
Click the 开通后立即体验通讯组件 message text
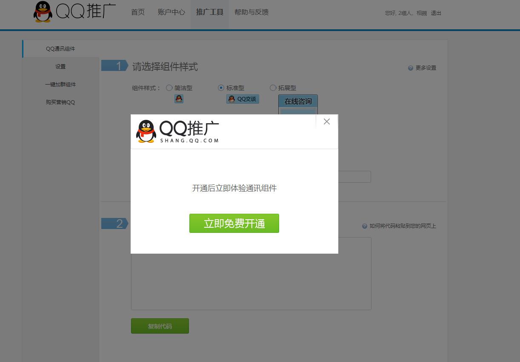click(234, 188)
